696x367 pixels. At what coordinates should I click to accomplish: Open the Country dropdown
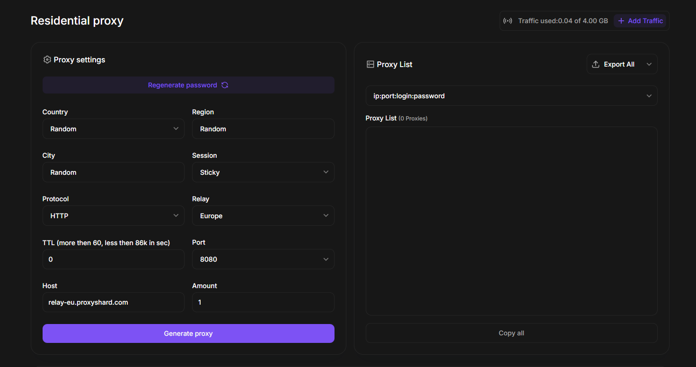[114, 129]
